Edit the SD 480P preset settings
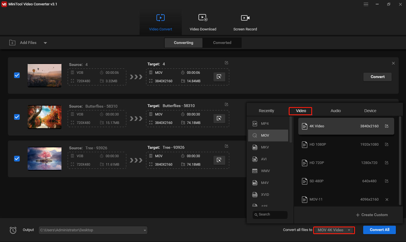The image size is (406, 242). coord(387,181)
